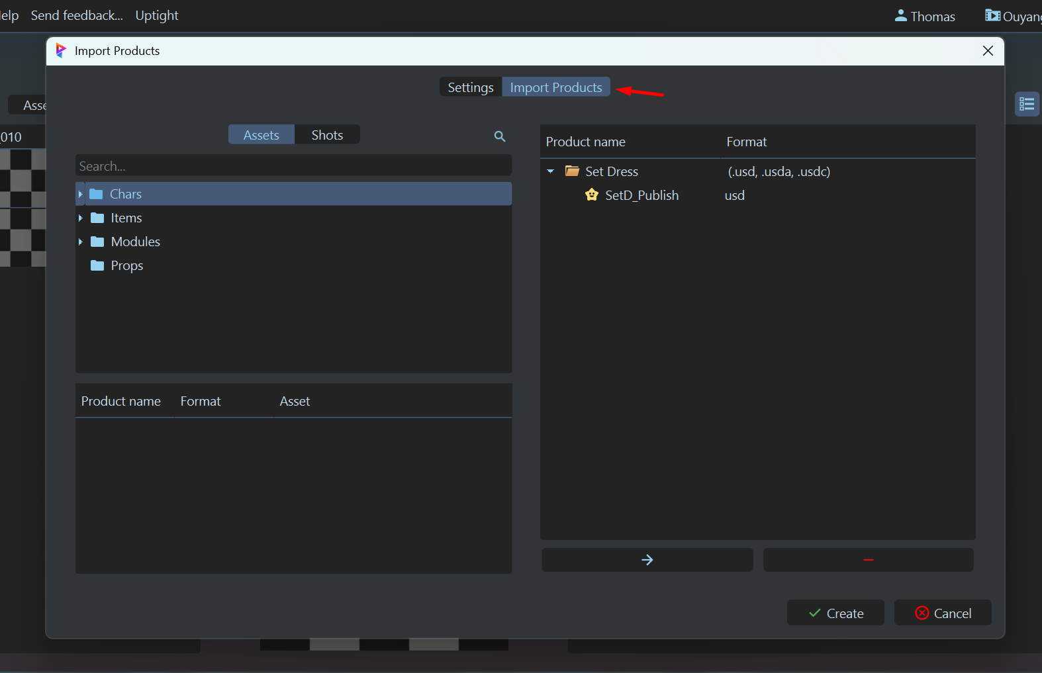The height and width of the screenshot is (673, 1042).
Task: Switch to Shots toggle
Action: tap(327, 135)
